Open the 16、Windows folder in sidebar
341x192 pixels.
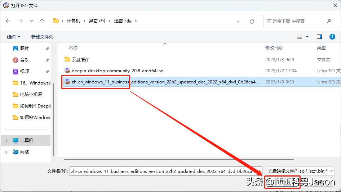(31, 83)
